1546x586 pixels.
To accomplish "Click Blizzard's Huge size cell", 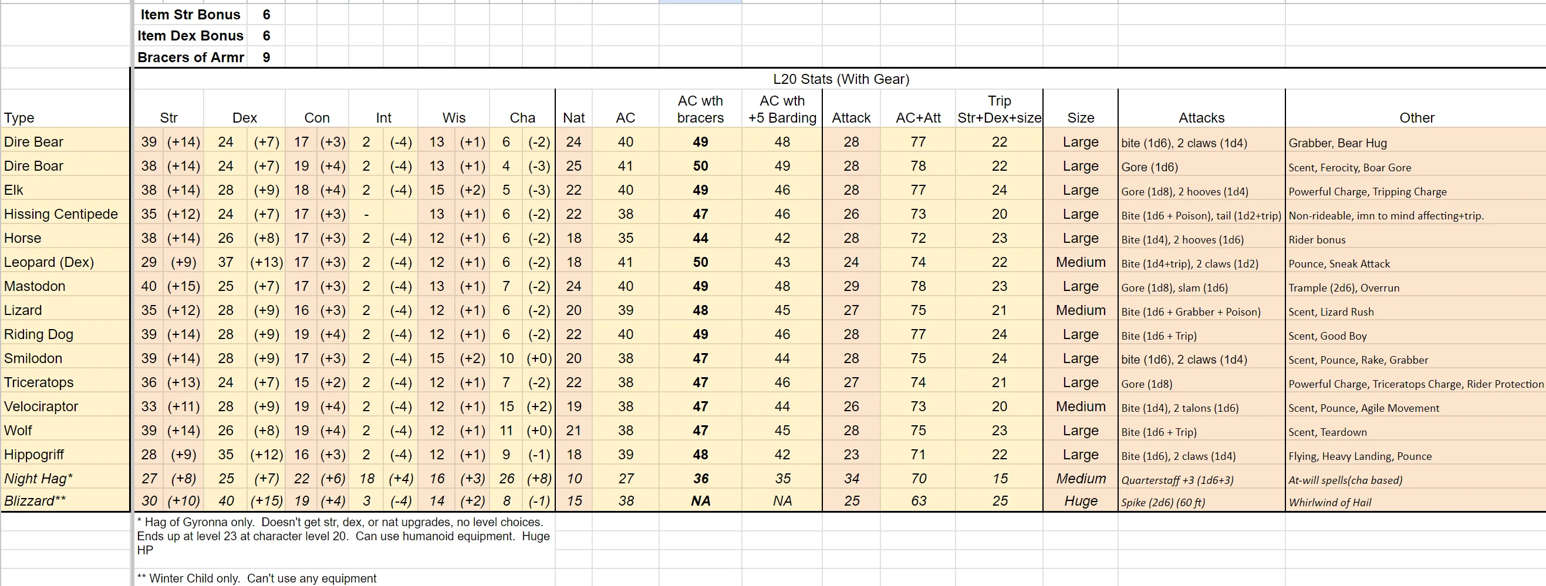I will tap(1081, 500).
